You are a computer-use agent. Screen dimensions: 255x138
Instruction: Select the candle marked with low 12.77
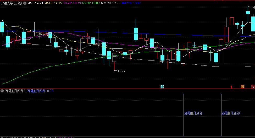coord(114,57)
